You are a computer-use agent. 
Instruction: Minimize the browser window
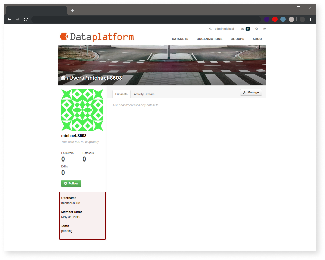(x=287, y=8)
